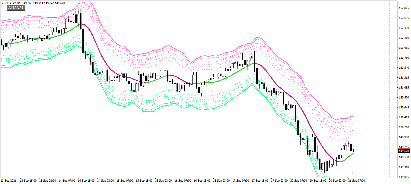The width and height of the screenshot is (411, 184).
Task: Click the 16 Sep 23:00 time label
Action: coord(221,181)
